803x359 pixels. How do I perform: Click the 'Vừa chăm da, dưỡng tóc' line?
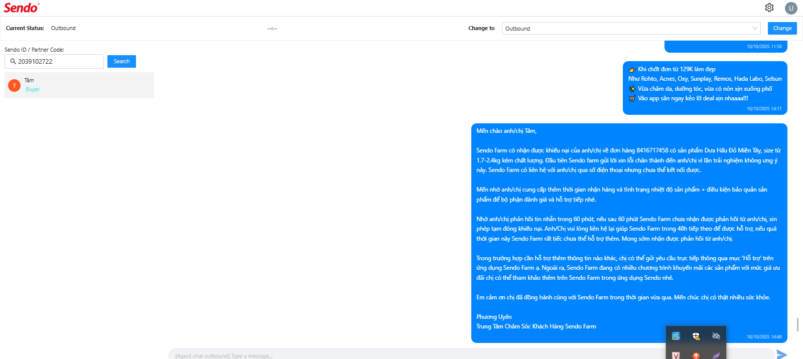click(700, 89)
